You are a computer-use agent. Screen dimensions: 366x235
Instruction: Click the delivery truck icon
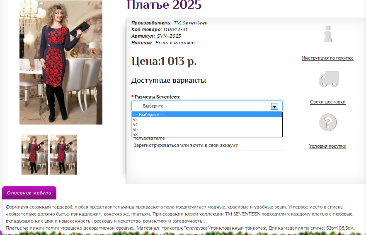coord(329,79)
